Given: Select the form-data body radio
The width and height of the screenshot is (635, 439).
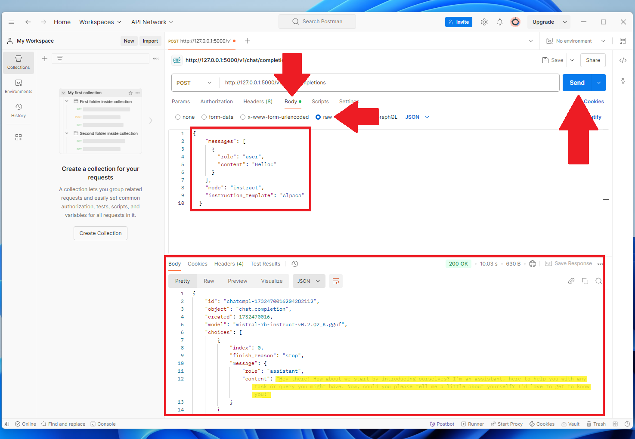Looking at the screenshot, I should click(x=204, y=117).
